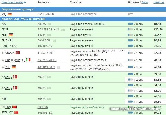The height and width of the screenshot is (115, 166).
Task: Sort by Цена, р. column header
Action: click(x=159, y=2)
